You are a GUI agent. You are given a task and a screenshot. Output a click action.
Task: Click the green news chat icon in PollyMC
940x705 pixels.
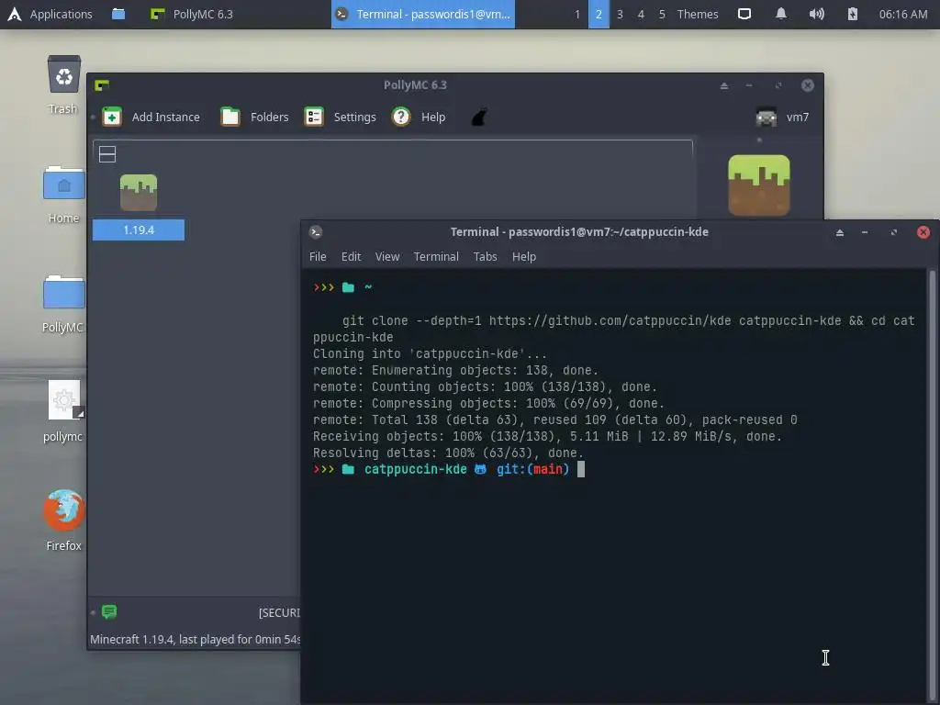point(109,611)
